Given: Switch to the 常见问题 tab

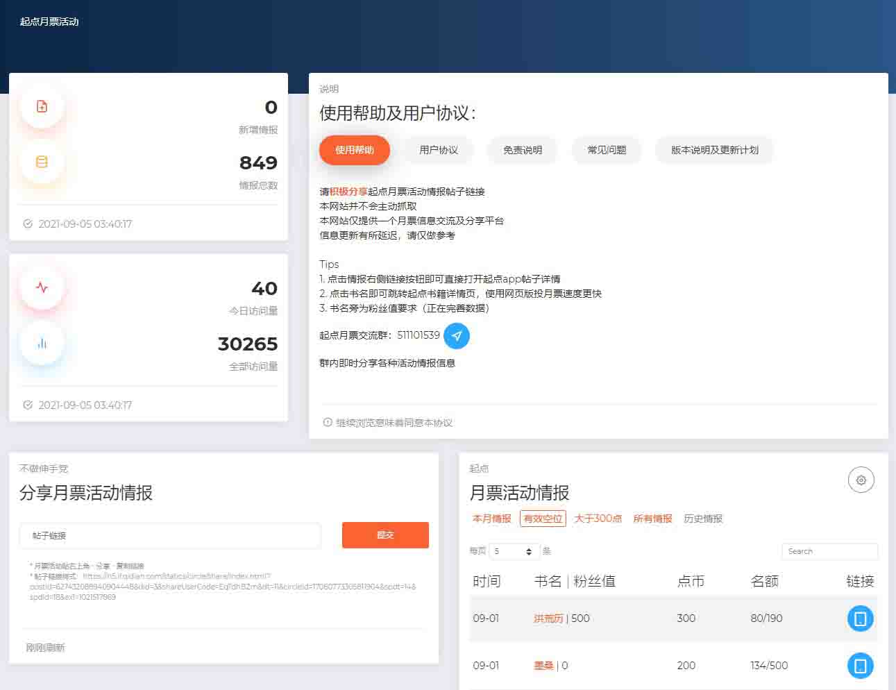Looking at the screenshot, I should coord(607,150).
